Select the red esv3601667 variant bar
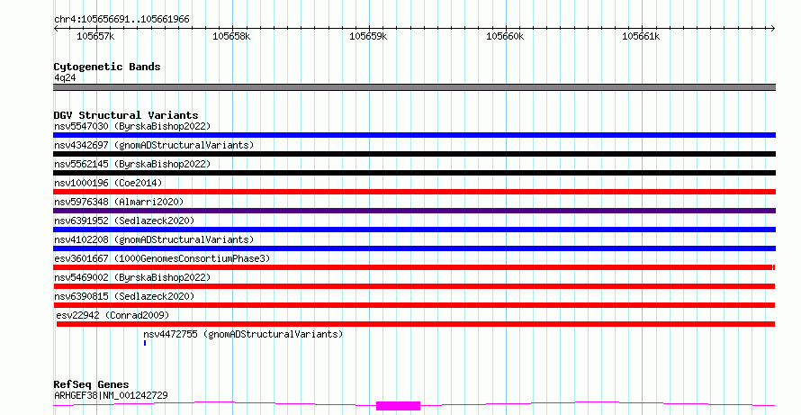 [x=414, y=267]
